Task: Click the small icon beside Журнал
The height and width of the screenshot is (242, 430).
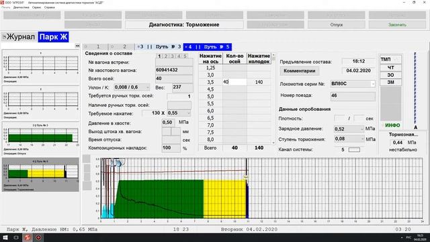Action: coord(4,37)
